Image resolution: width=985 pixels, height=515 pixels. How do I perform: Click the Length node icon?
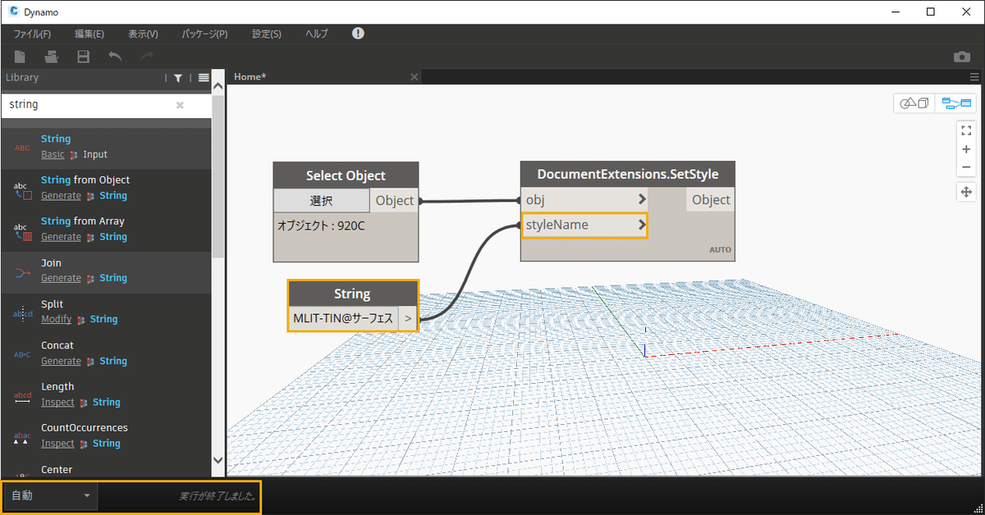22,396
